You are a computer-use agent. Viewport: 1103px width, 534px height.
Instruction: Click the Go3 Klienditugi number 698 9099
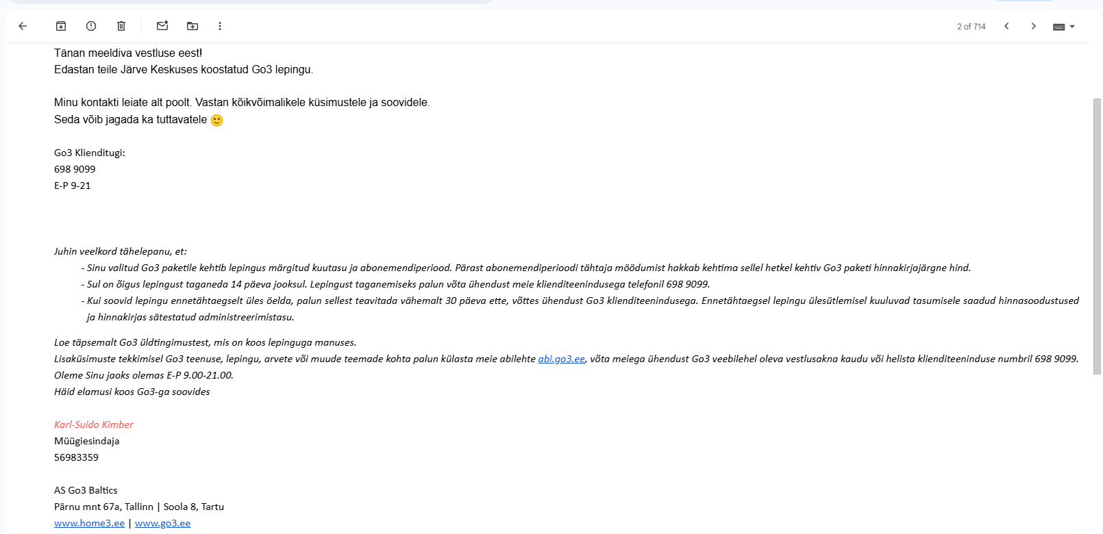point(75,169)
